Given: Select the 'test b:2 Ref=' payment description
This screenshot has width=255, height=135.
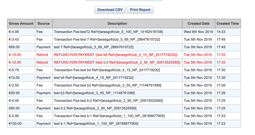Looking at the screenshot, I should pyautogui.click(x=95, y=108).
